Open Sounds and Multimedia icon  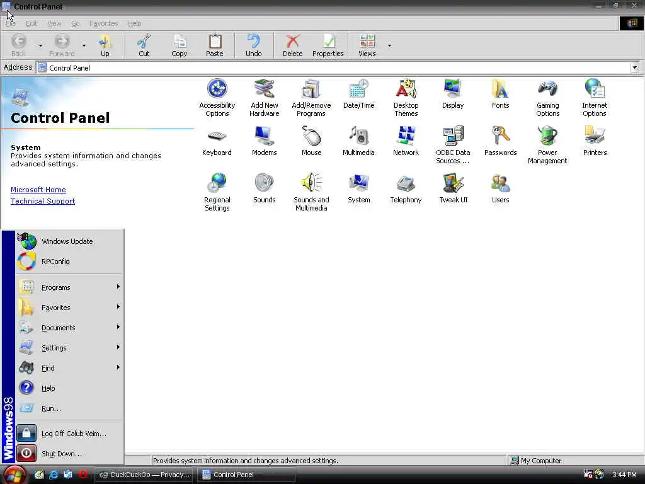pos(311,192)
